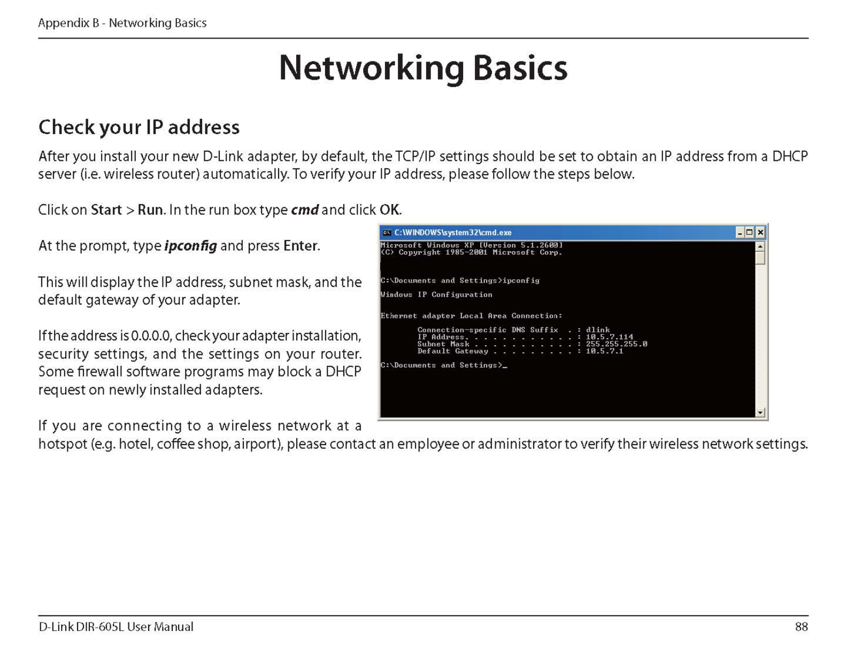Image resolution: width=847 pixels, height=654 pixels.
Task: Click the page number 88
Action: [x=802, y=627]
